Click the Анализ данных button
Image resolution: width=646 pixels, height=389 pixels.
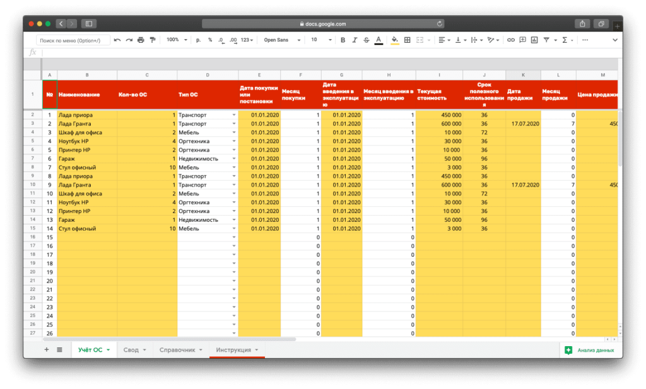click(590, 350)
